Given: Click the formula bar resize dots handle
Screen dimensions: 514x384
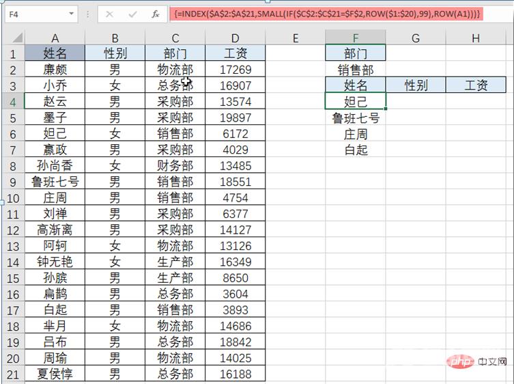Looking at the screenshot, I should point(88,14).
